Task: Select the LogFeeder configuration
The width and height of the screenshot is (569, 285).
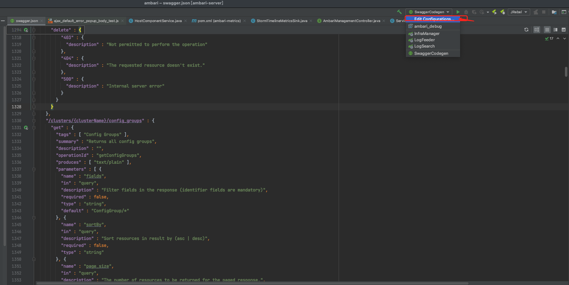Action: coord(433,40)
